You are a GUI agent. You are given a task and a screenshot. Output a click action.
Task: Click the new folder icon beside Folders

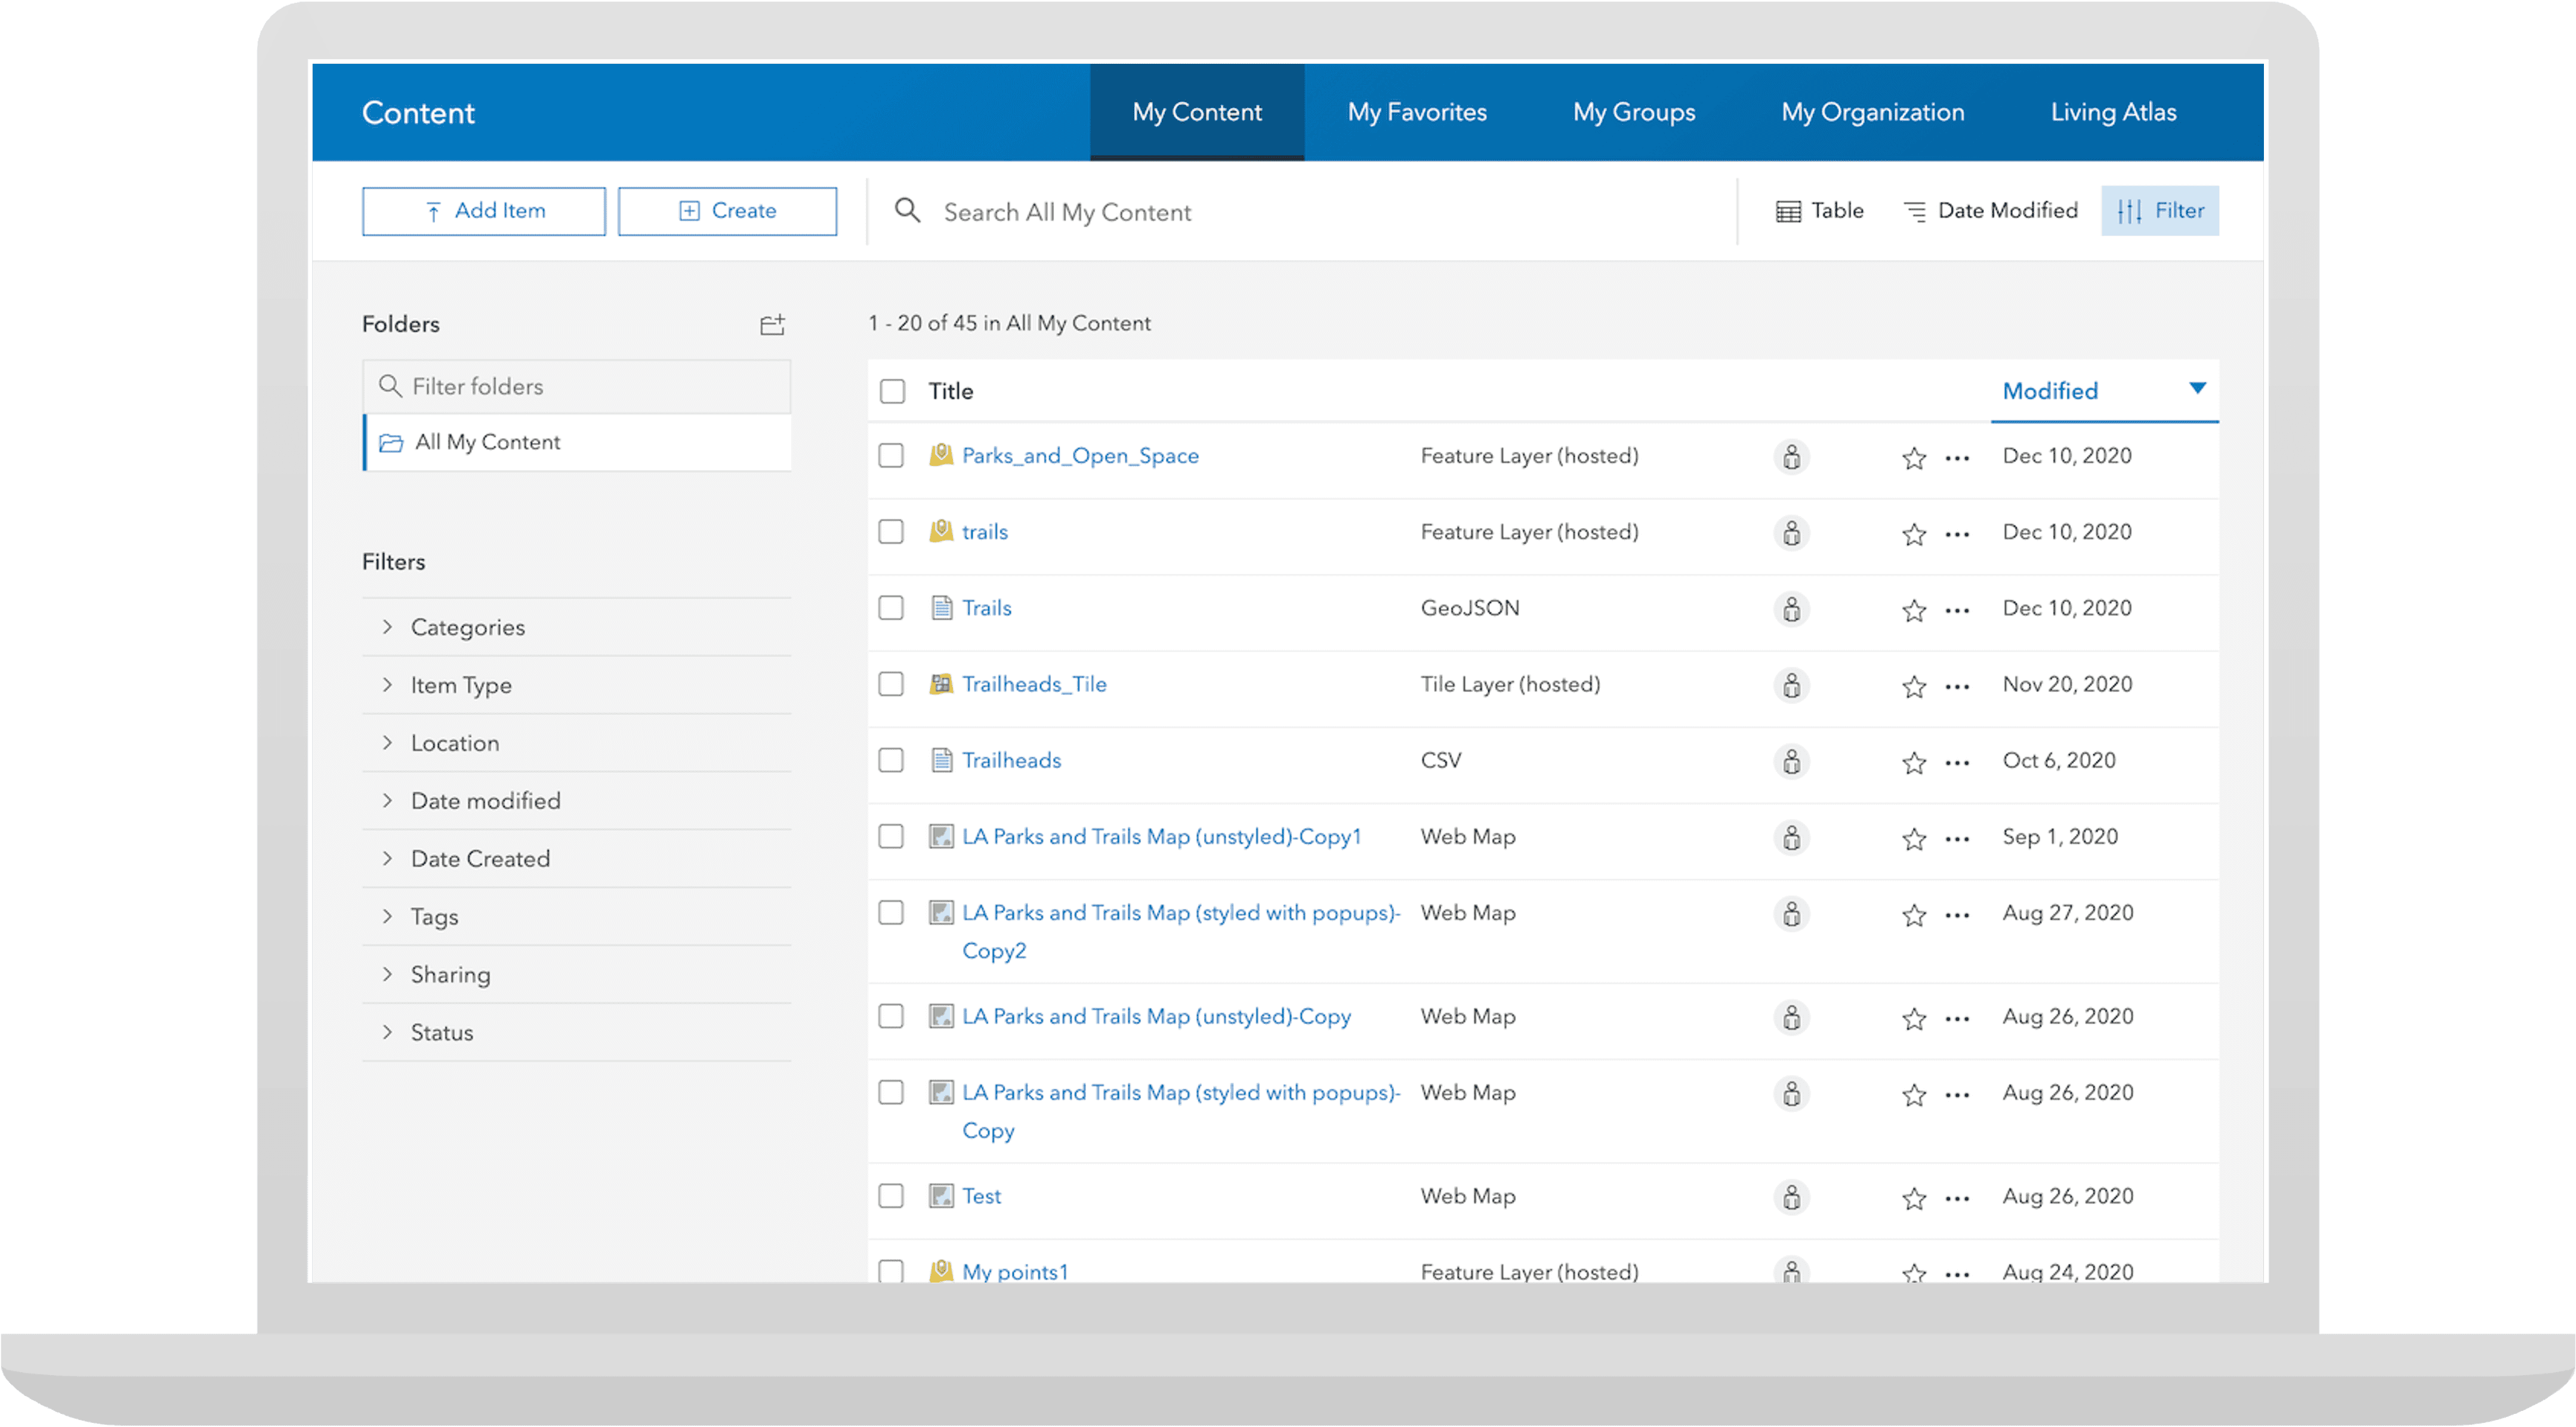pyautogui.click(x=772, y=324)
